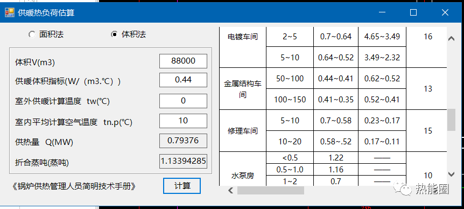Maximize the 供暖热负荷估算 window
464x209 pixels.
[413, 12]
